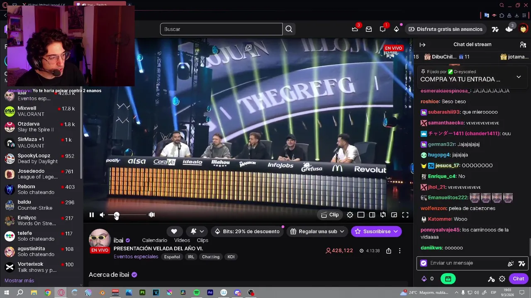Open the three-dot more options menu
Screen dimensions: 531x298
coord(399,251)
